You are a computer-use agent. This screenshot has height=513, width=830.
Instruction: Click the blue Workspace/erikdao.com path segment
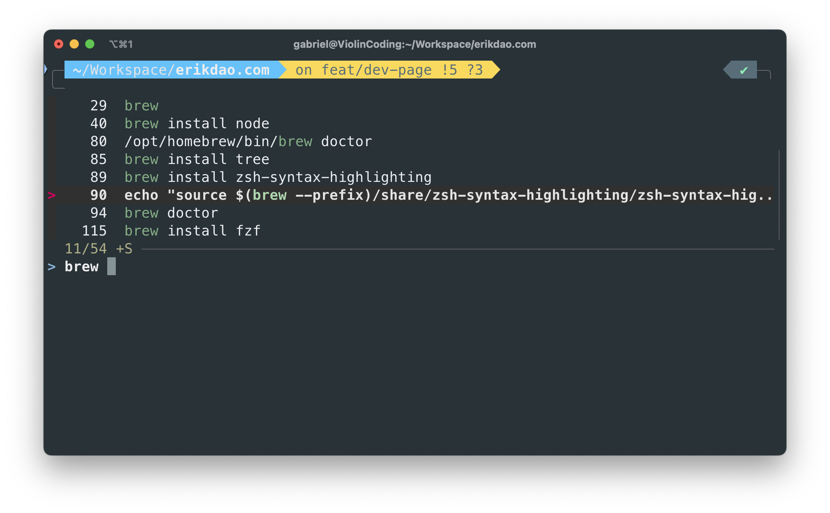point(171,70)
